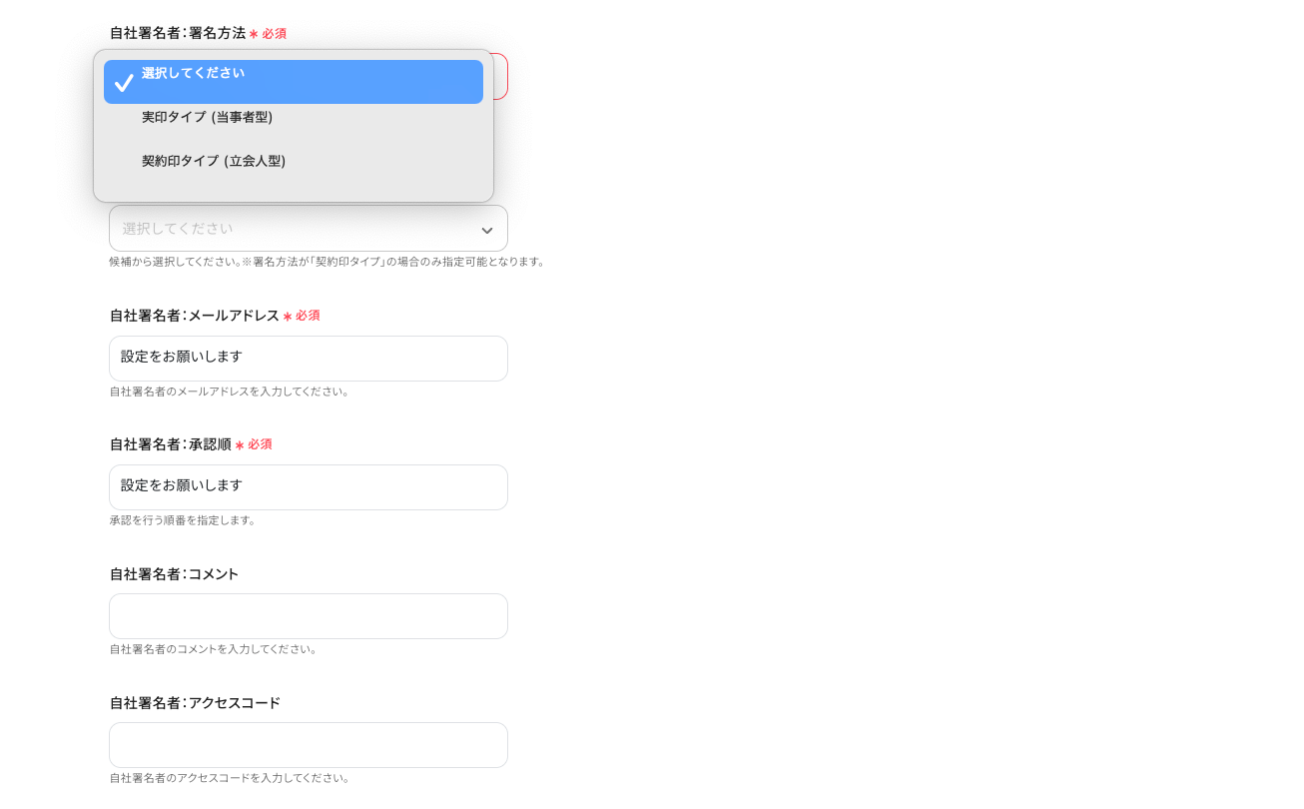Click the chevron arrow of the second dropdown
The height and width of the screenshot is (809, 1304).
tap(487, 231)
